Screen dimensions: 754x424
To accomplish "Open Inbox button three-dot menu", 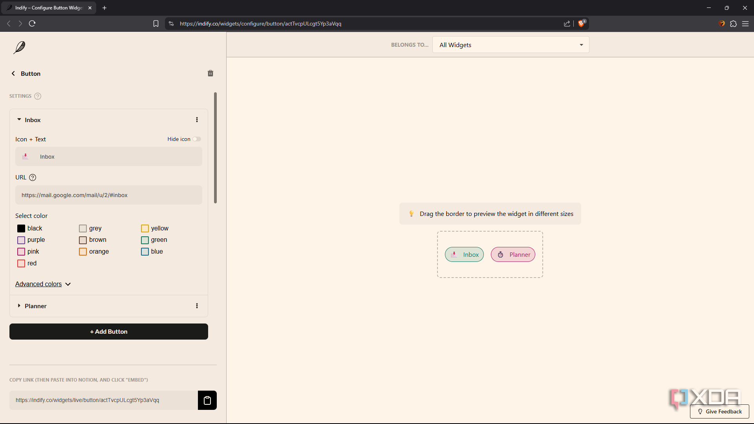I will pyautogui.click(x=197, y=120).
